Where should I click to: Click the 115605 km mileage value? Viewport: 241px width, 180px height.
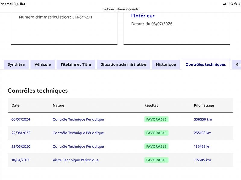(202, 160)
